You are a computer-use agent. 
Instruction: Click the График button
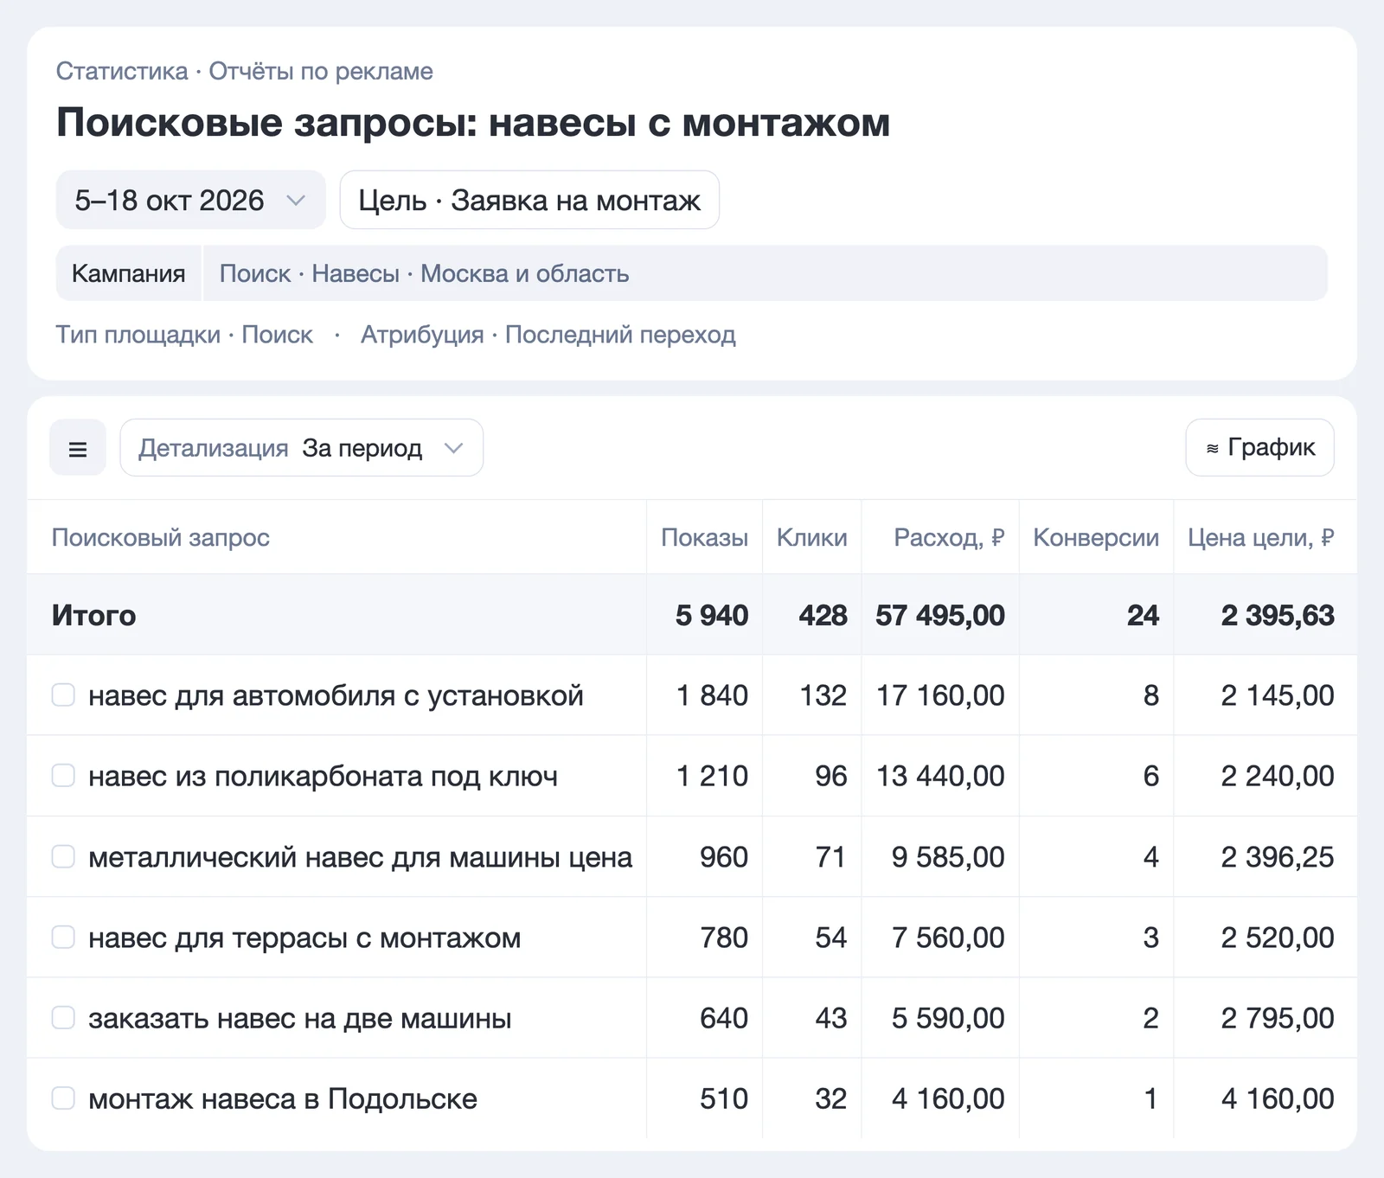click(1259, 448)
